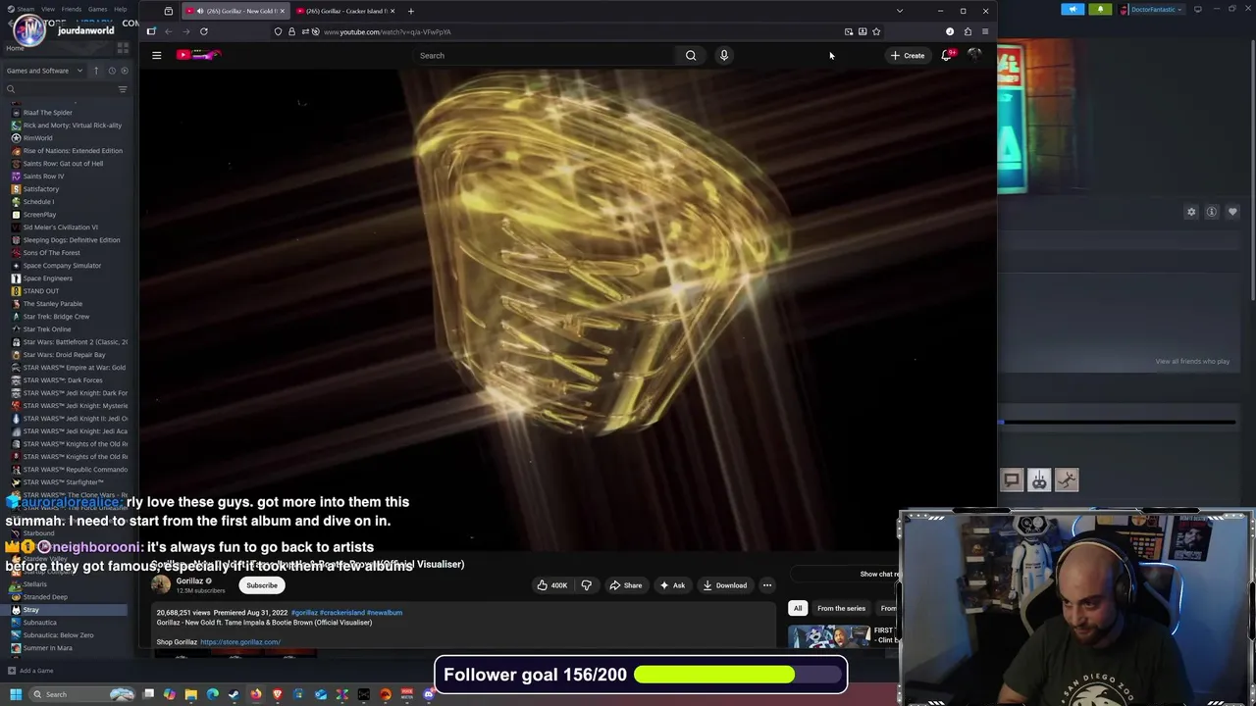The image size is (1256, 706).
Task: Select the From the series chip
Action: pyautogui.click(x=841, y=608)
